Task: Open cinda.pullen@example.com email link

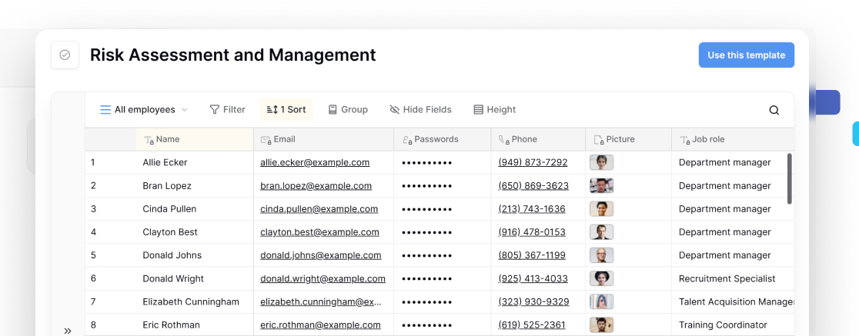Action: click(x=319, y=209)
